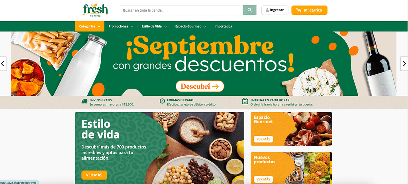Expand the Categorias dropdown
408x184 pixels.
pyautogui.click(x=90, y=26)
